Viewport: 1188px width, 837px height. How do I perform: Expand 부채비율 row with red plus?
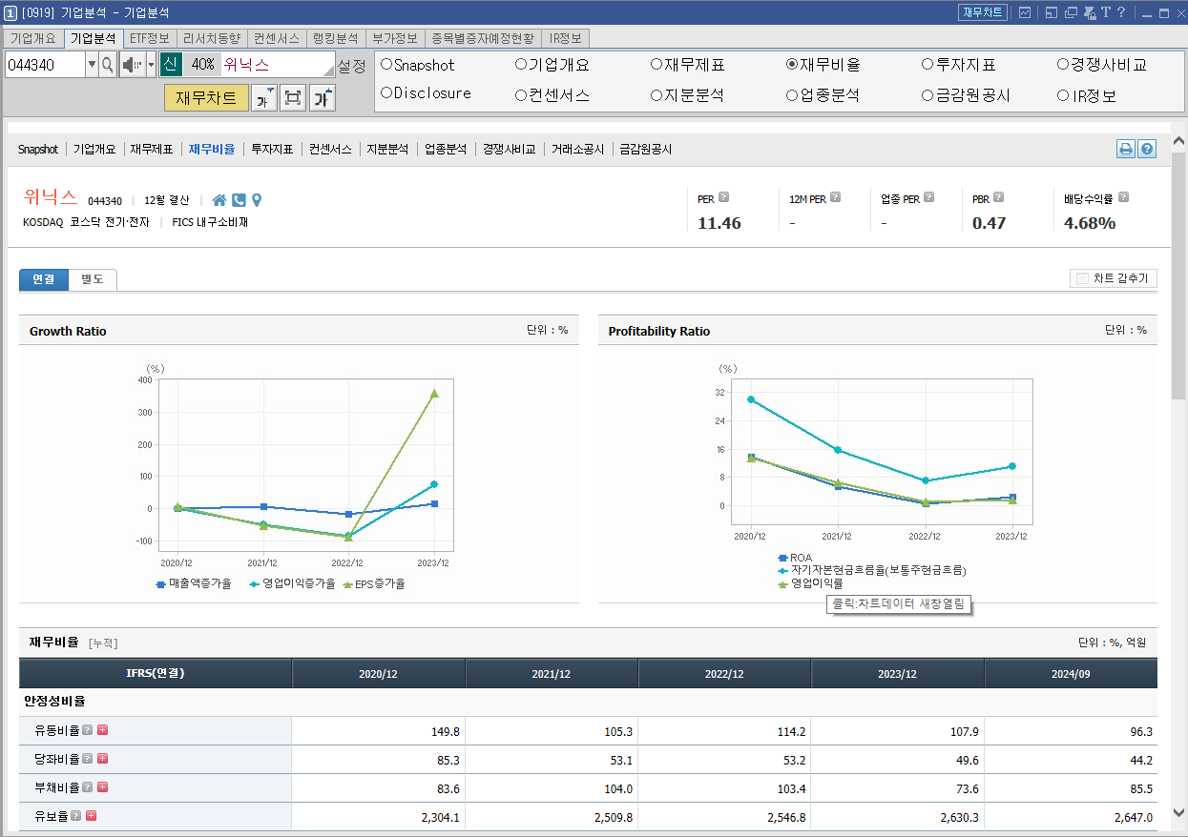coord(103,787)
